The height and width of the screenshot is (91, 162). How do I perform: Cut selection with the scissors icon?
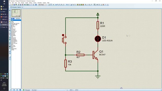[71, 5]
